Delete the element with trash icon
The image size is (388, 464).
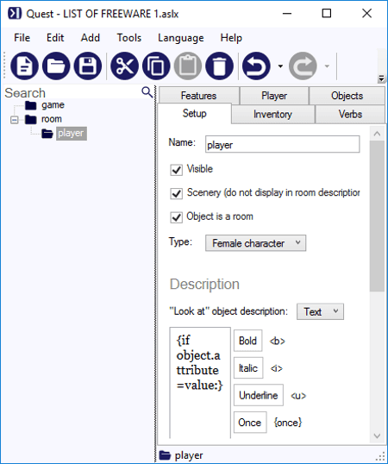point(219,66)
